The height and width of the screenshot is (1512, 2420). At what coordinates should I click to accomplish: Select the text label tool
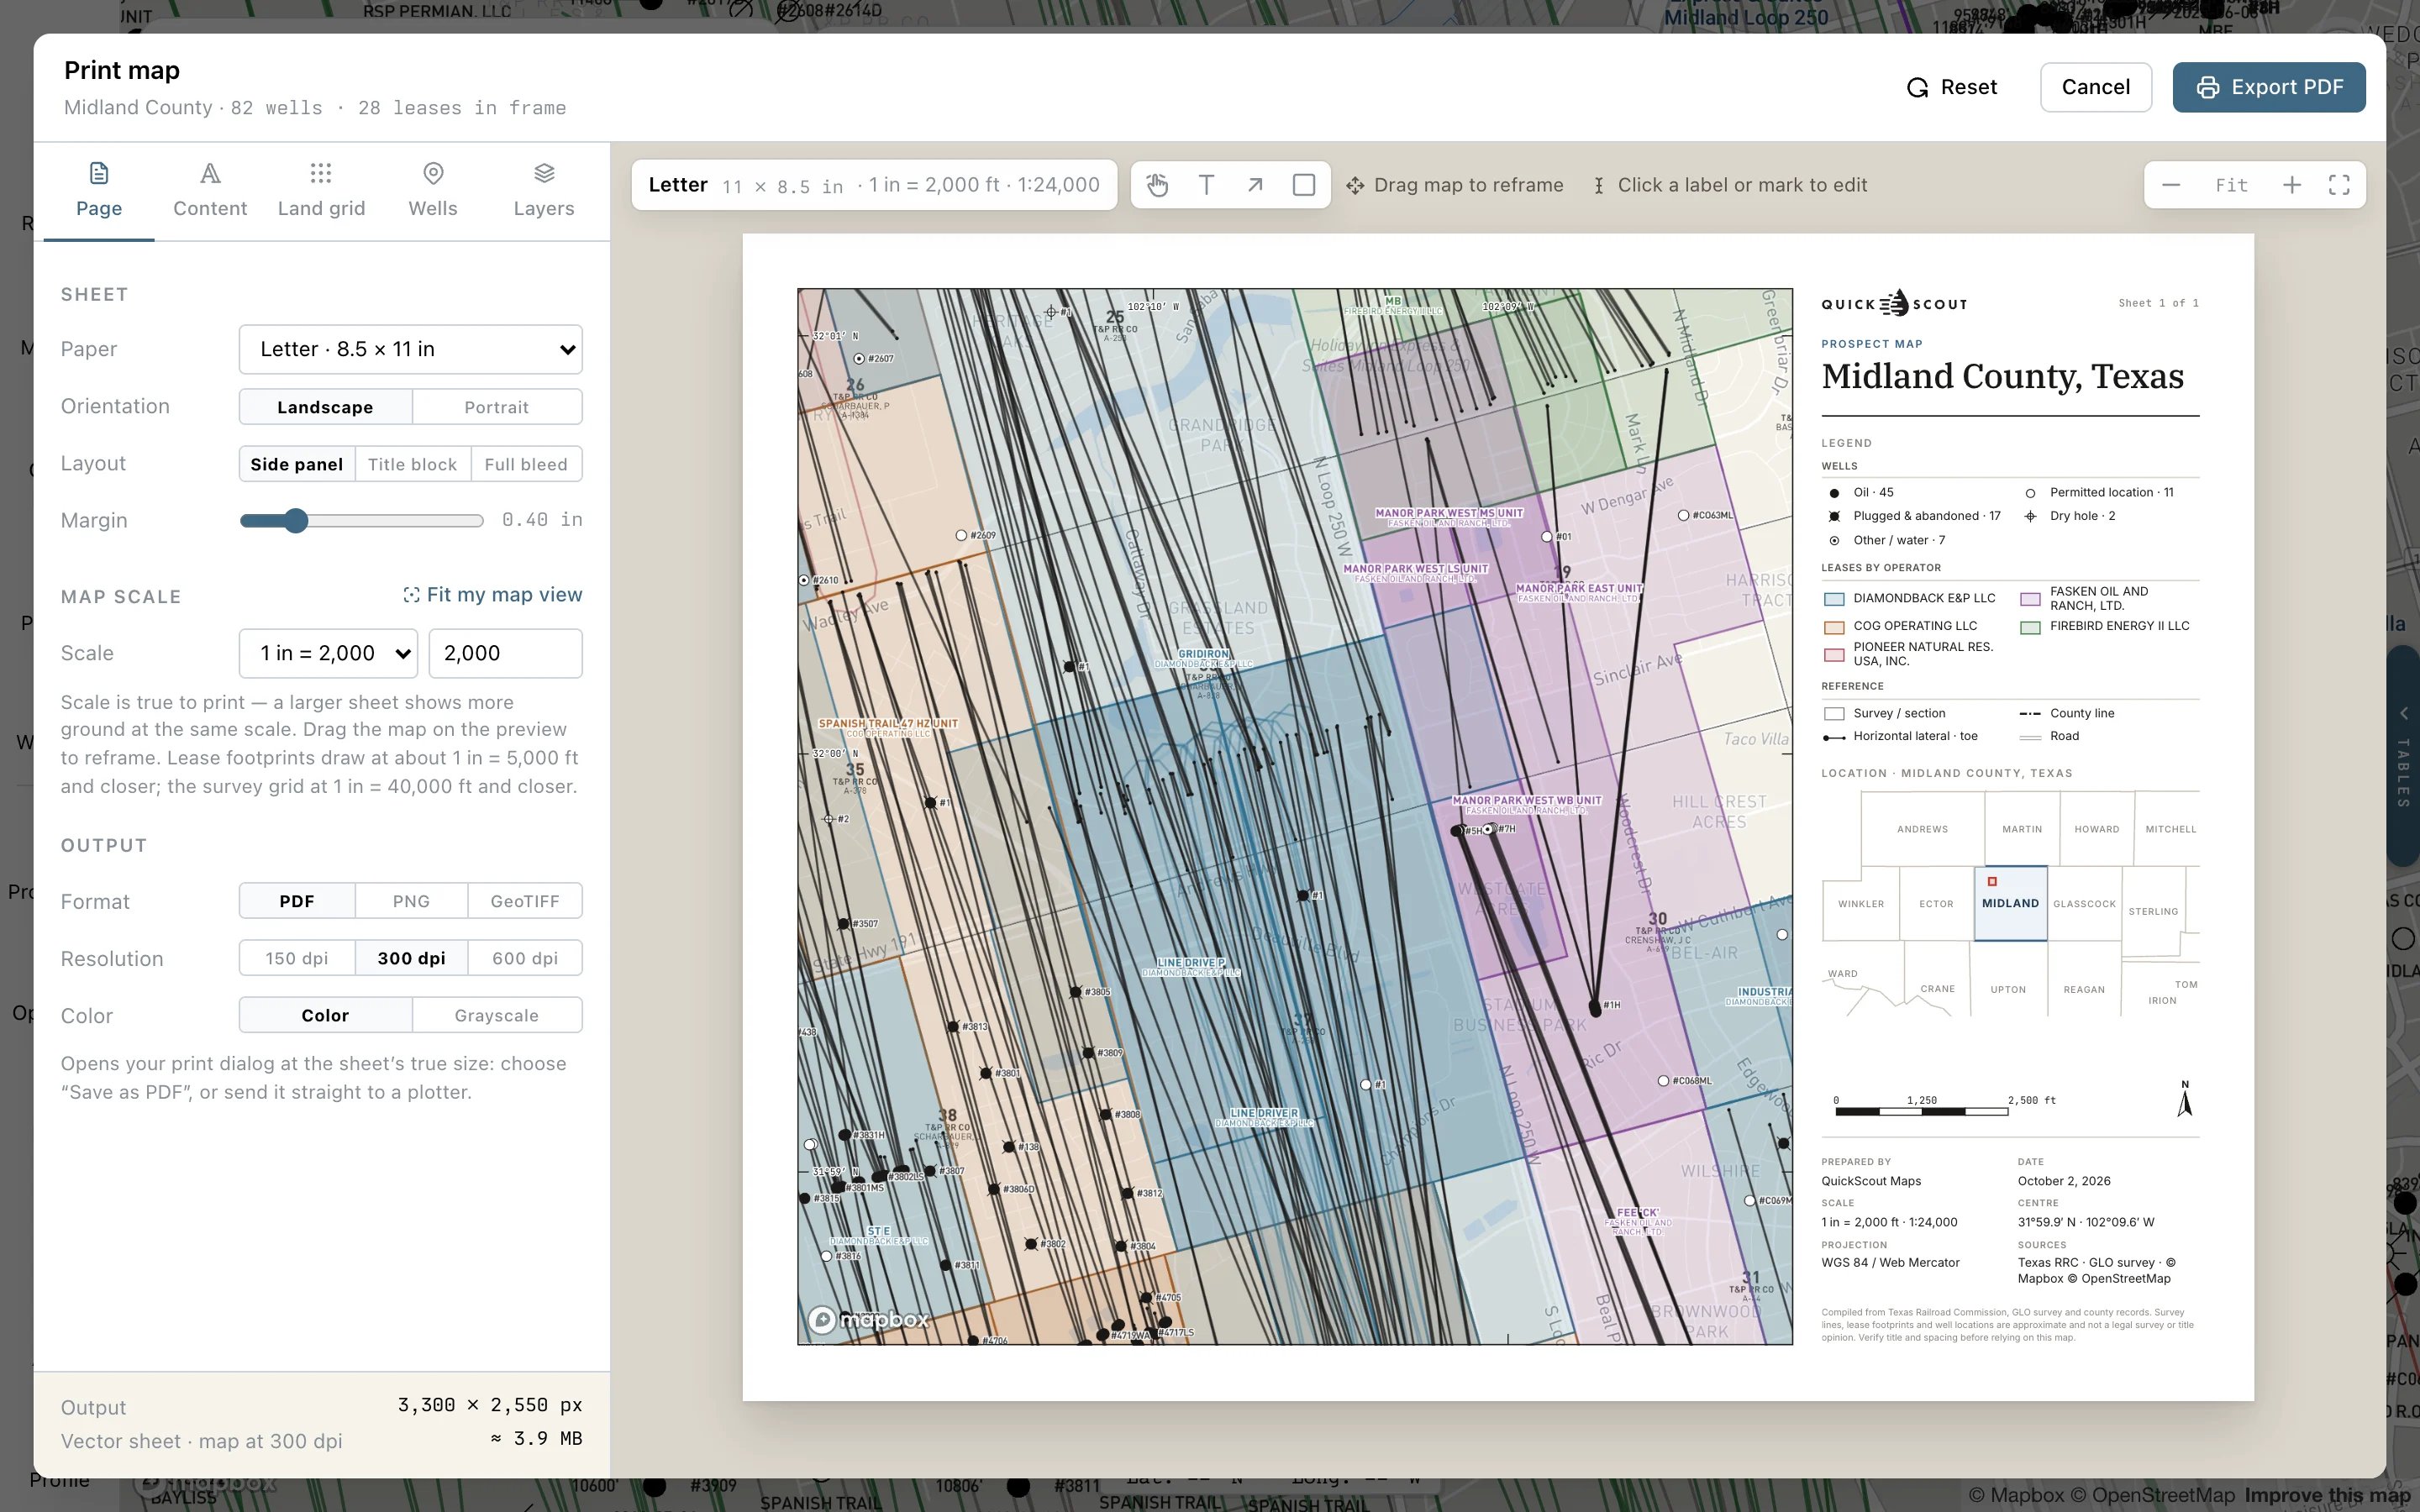click(1206, 185)
